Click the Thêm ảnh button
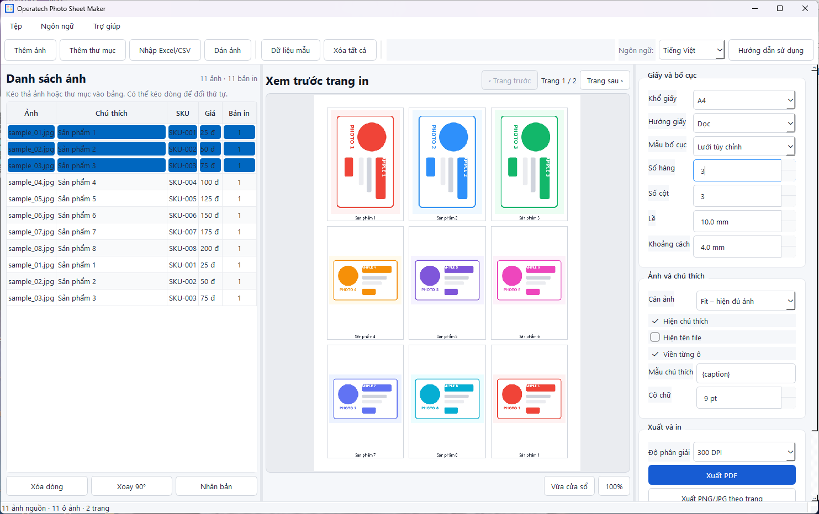819x514 pixels. [x=30, y=50]
